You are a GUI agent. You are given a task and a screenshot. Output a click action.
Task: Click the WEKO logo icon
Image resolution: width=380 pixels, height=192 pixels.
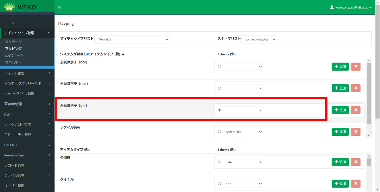(x=9, y=7)
